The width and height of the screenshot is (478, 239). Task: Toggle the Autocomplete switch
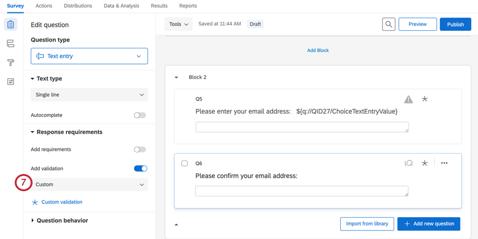[140, 115]
